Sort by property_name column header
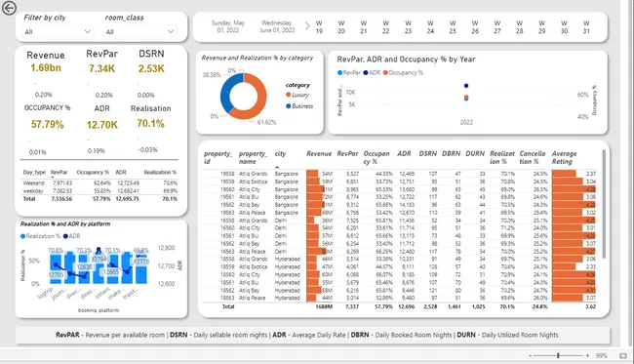This screenshot has height=364, width=634. (x=253, y=157)
